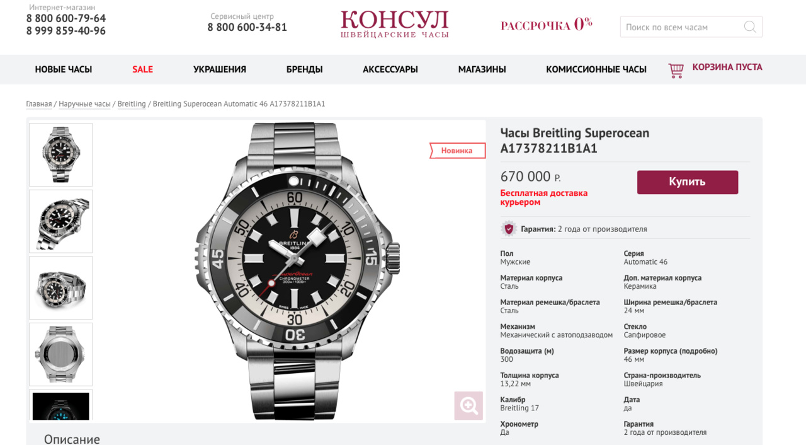806x445 pixels.
Task: Select the angled watch thumbnail
Action: click(x=61, y=221)
